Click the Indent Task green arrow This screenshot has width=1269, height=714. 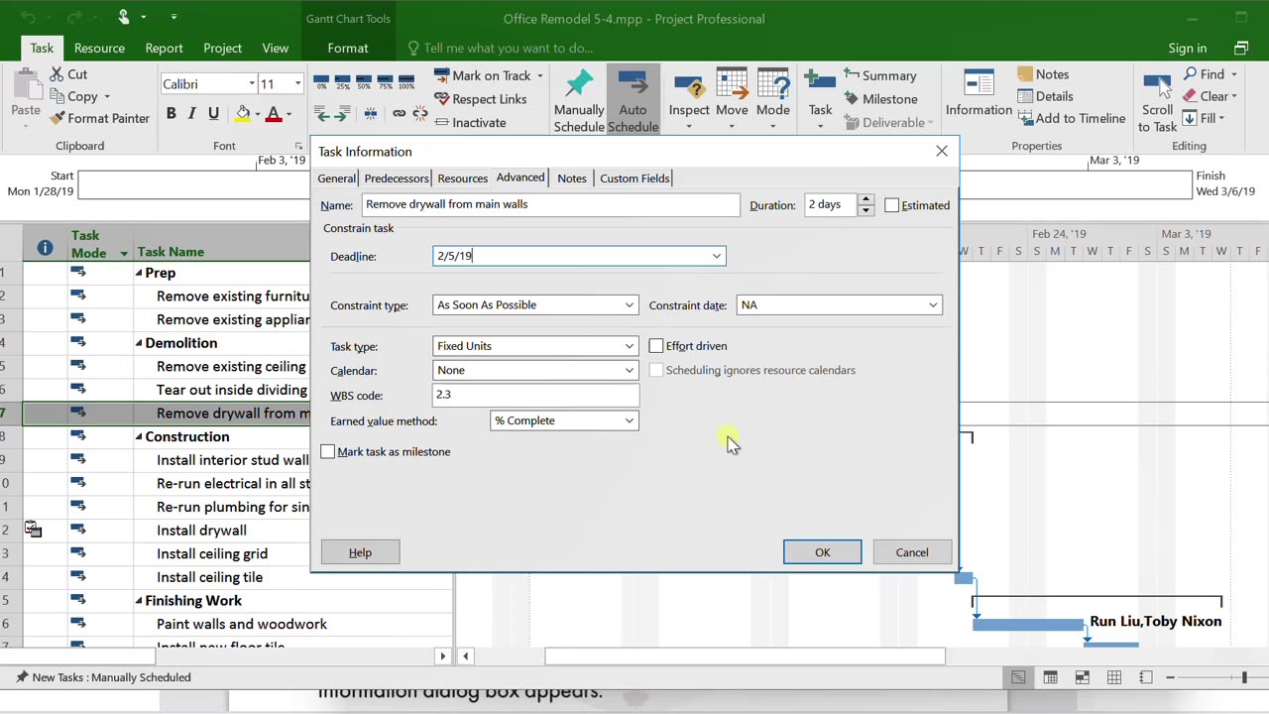coord(343,114)
